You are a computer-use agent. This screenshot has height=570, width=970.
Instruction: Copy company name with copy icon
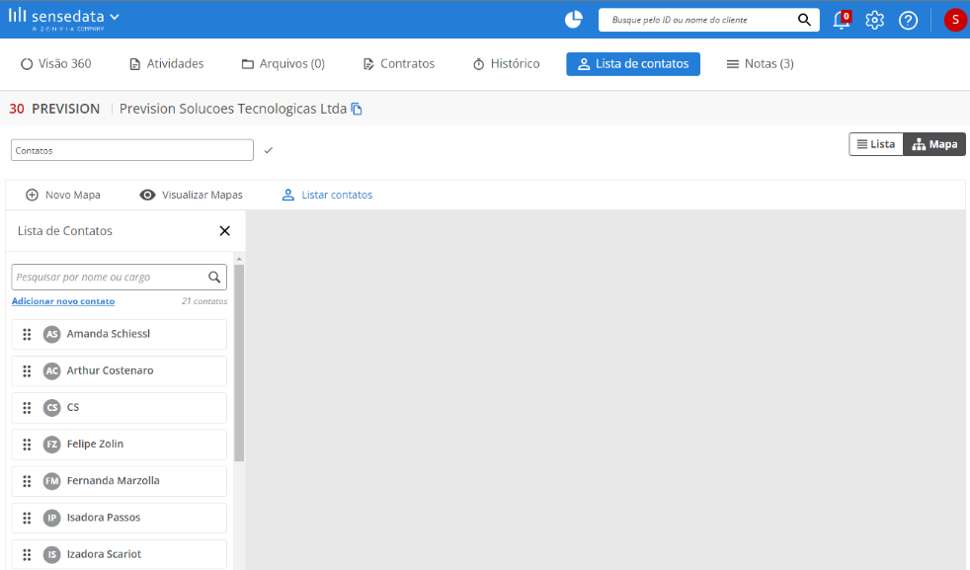[357, 109]
